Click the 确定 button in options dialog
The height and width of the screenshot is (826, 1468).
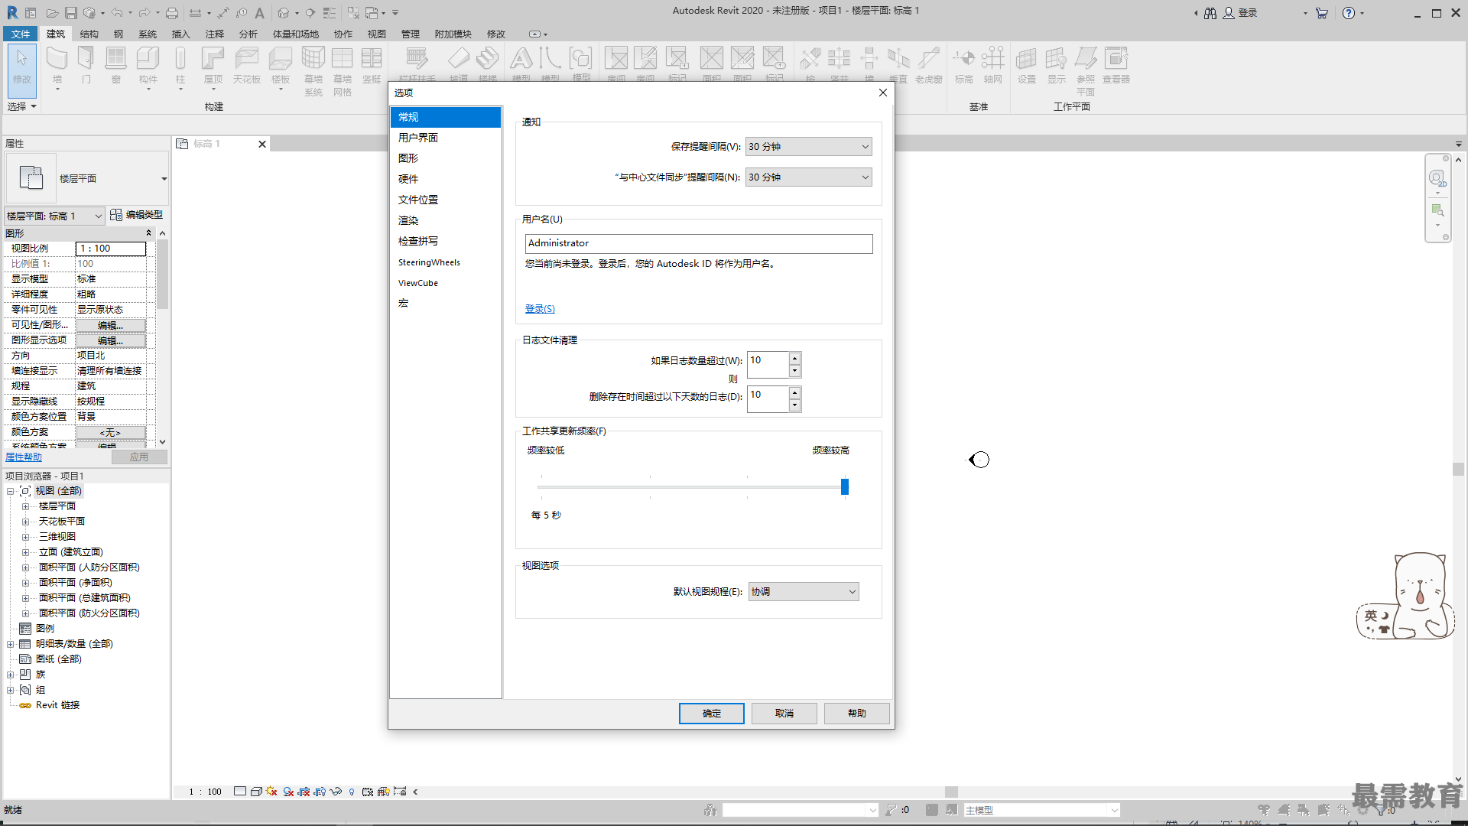[711, 713]
